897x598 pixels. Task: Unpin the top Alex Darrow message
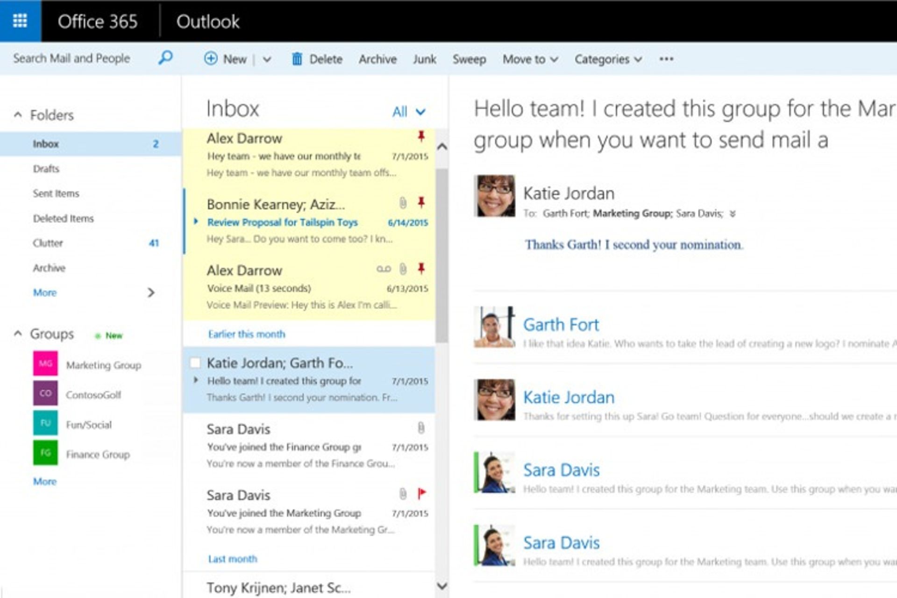pyautogui.click(x=421, y=136)
